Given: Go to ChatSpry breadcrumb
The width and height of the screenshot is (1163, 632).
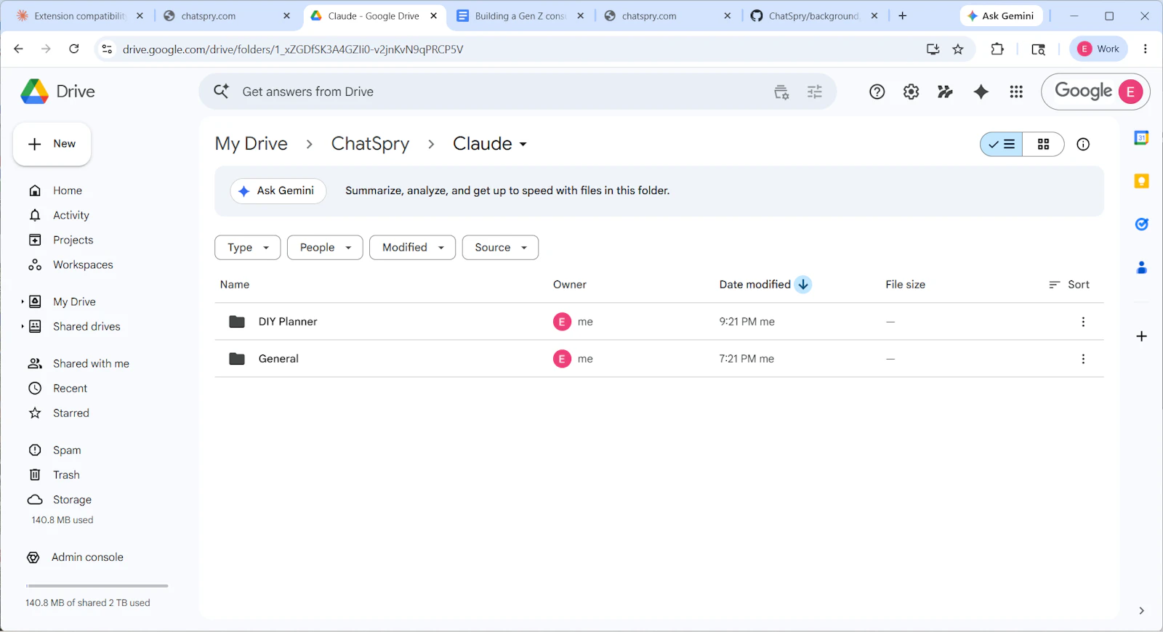Looking at the screenshot, I should click(370, 144).
